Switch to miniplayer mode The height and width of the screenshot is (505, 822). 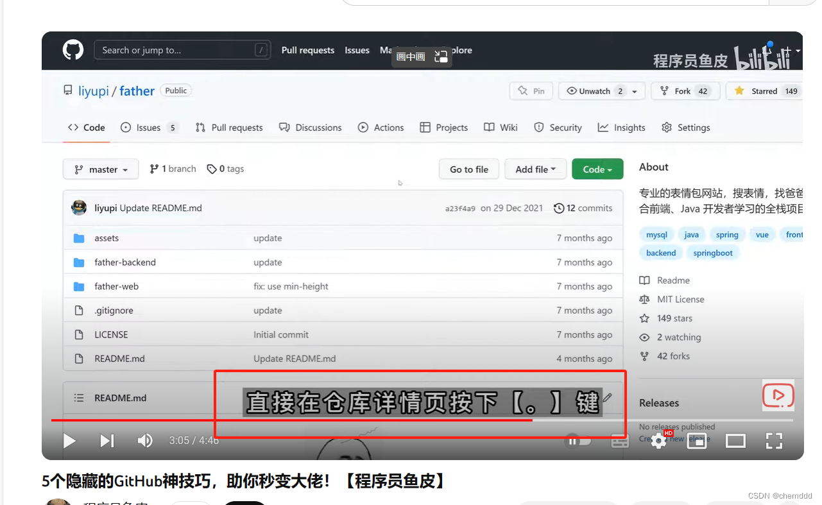tap(697, 441)
